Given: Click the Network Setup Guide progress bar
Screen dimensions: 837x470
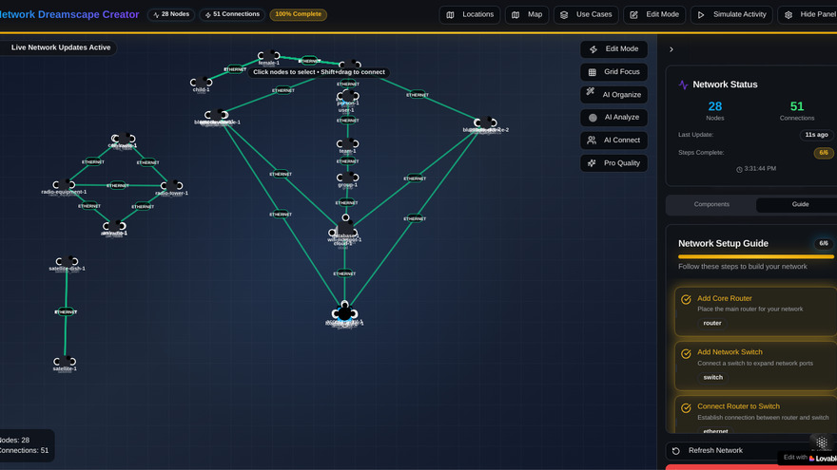Looking at the screenshot, I should 755,256.
